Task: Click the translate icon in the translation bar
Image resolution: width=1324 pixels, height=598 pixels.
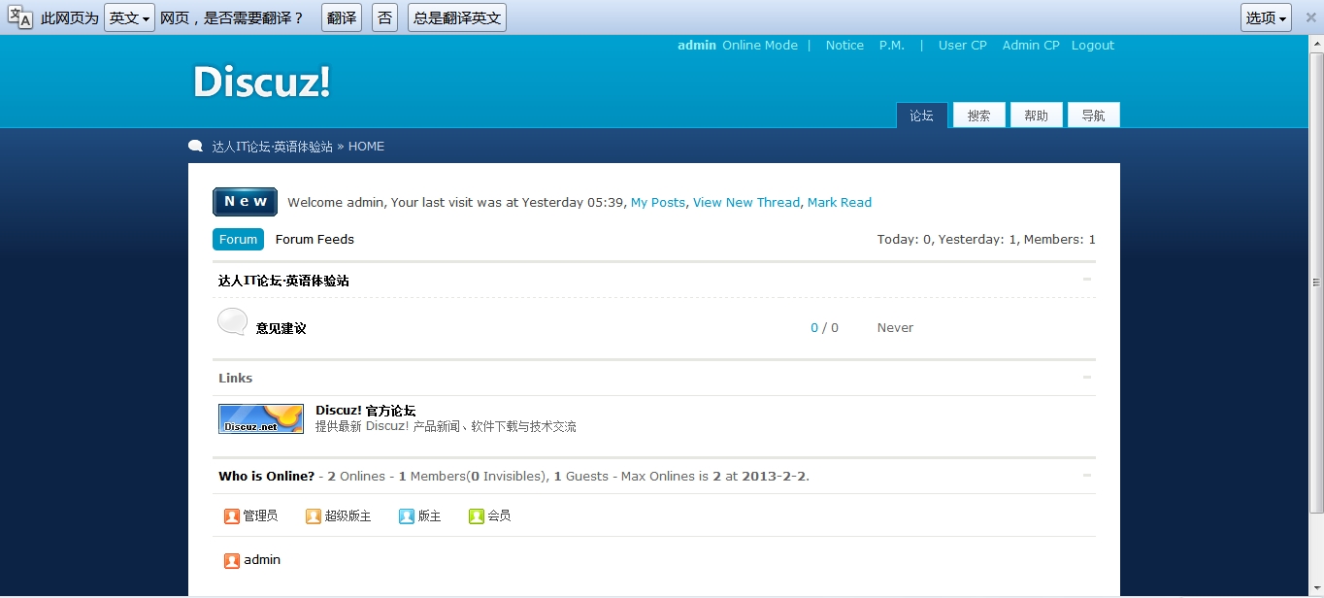Action: click(20, 17)
